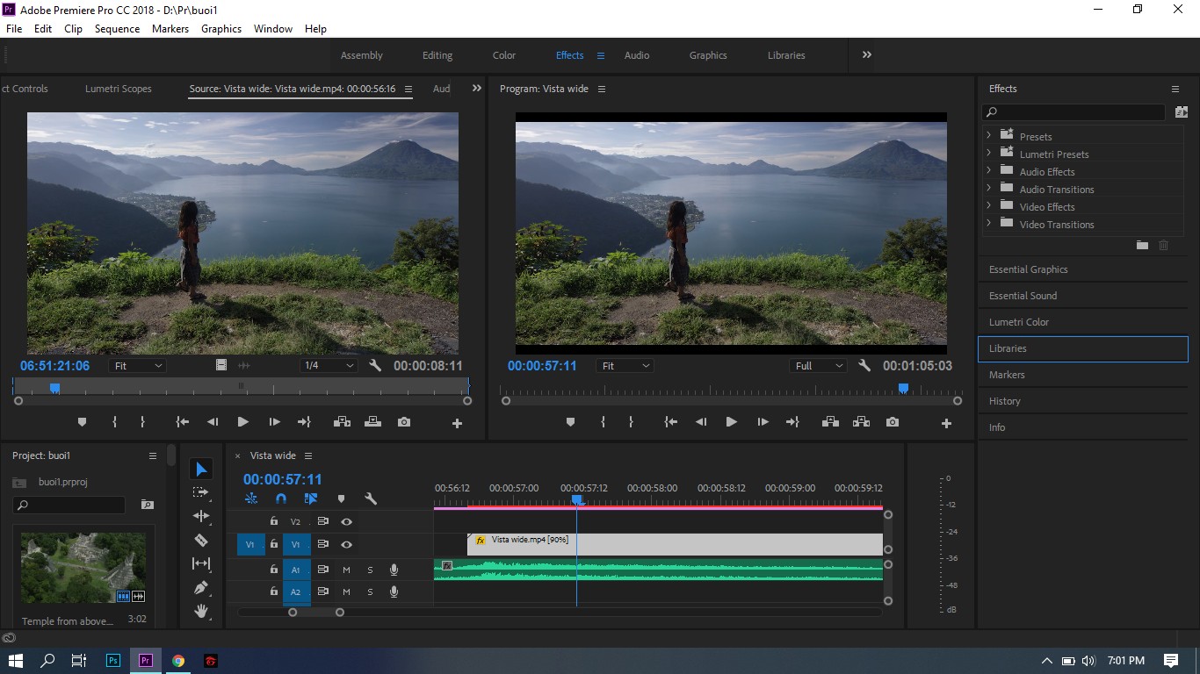Mute audio track A1
The image size is (1200, 674).
tap(346, 570)
